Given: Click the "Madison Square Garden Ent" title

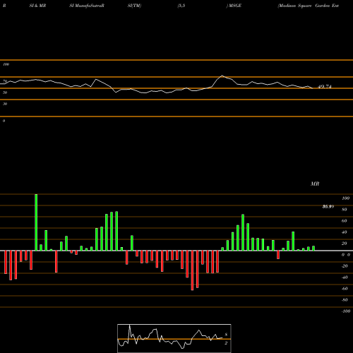Looking at the screenshot, I should tap(309, 6).
